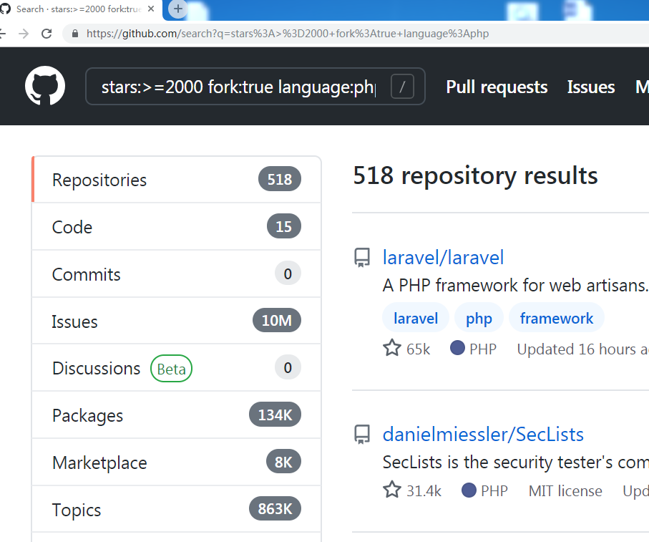The image size is (649, 542).
Task: Select the Commits results filter
Action: tap(177, 274)
